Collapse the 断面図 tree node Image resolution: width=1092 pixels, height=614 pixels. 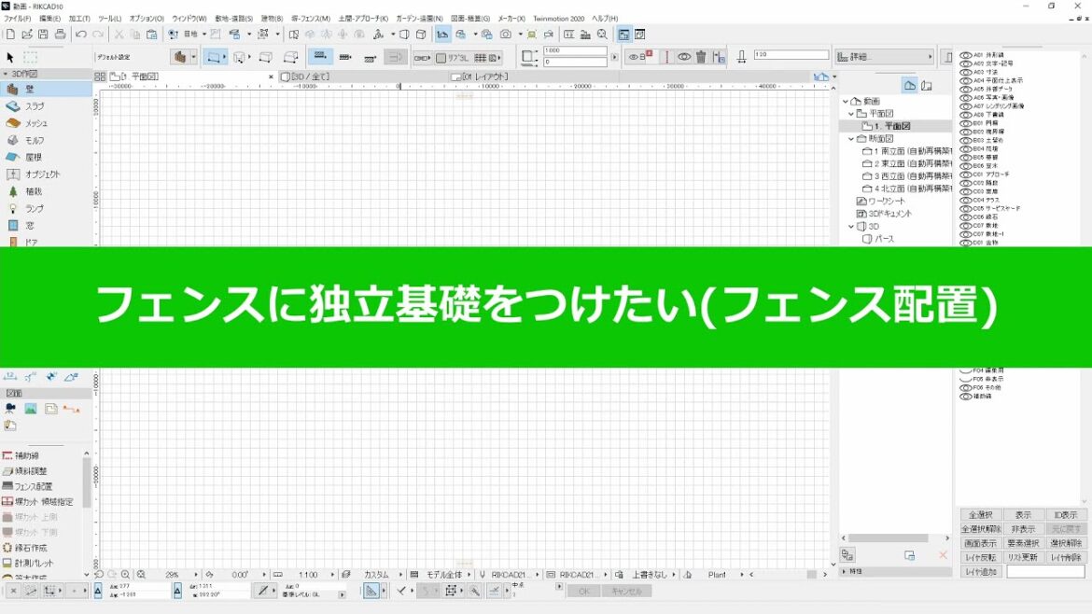tap(851, 138)
